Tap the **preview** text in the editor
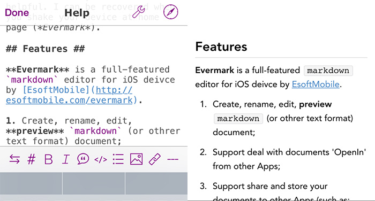Image resolution: width=375 pixels, height=201 pixels. (35, 131)
